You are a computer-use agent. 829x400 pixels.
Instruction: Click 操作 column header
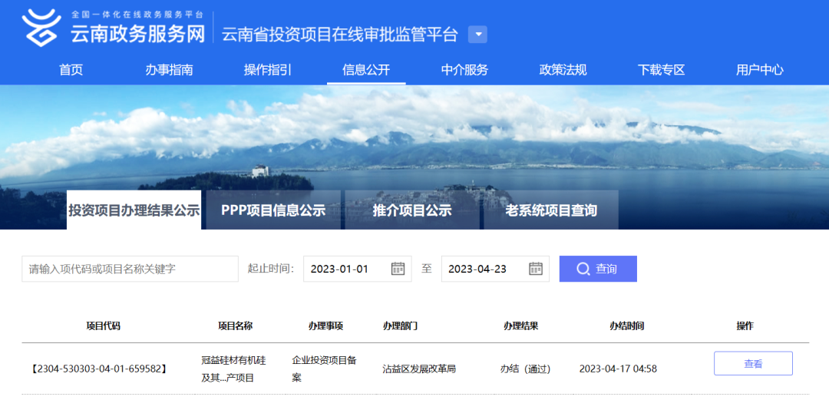tap(745, 326)
